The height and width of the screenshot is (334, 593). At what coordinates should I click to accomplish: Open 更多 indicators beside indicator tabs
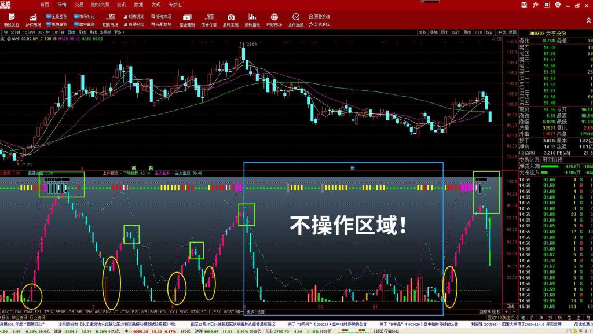(250, 311)
